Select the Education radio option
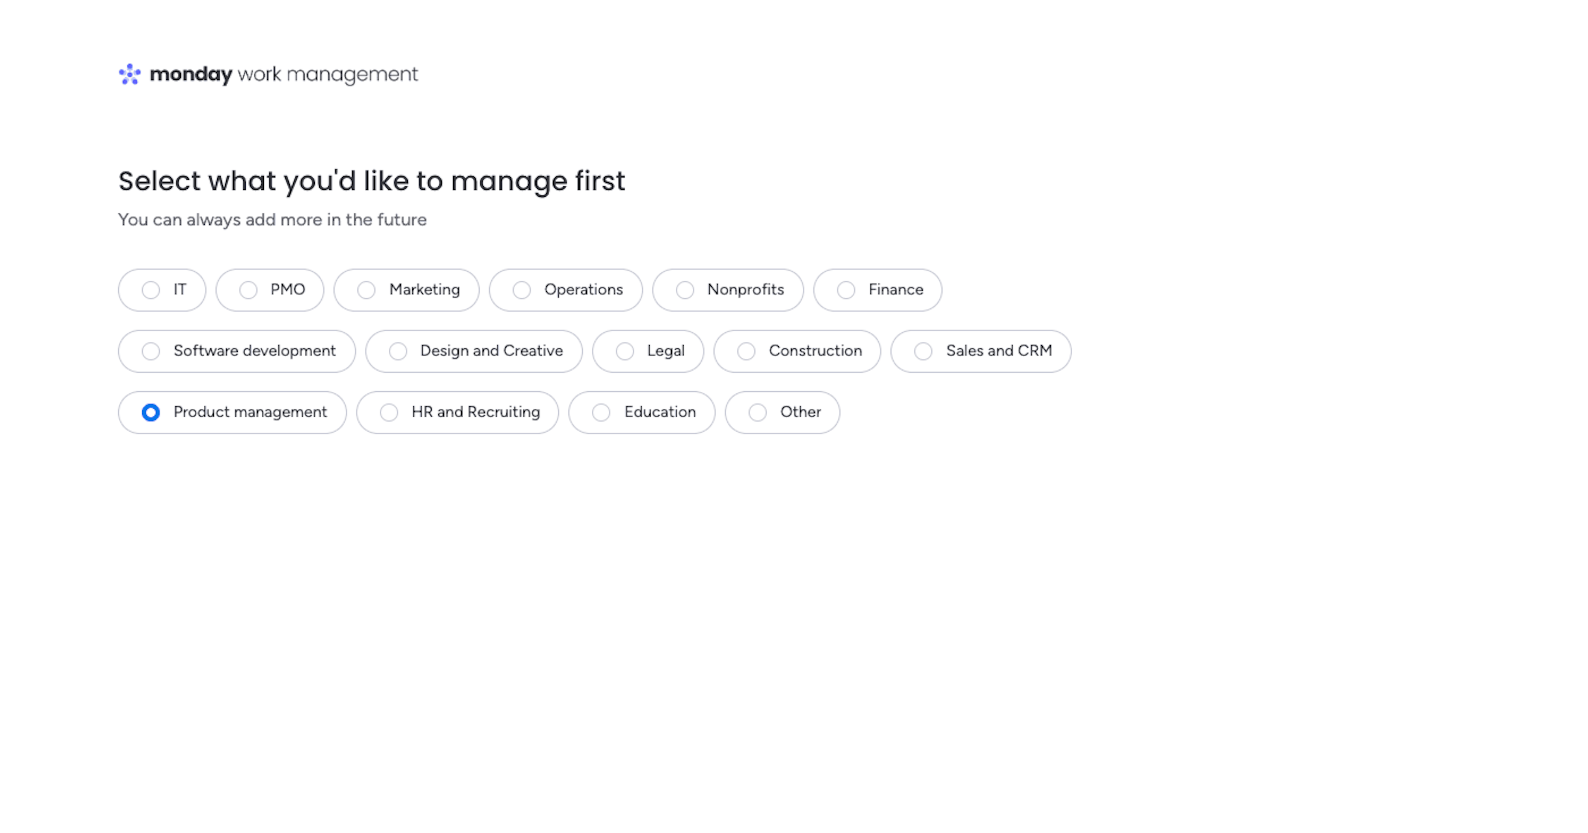The image size is (1588, 833). 601,412
